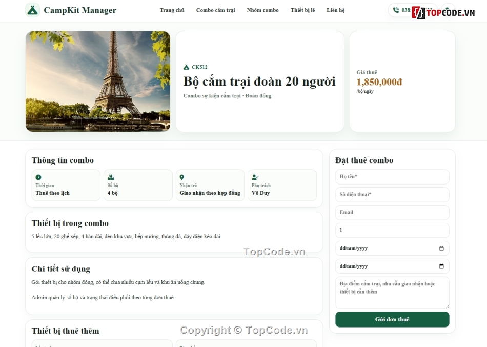This screenshot has height=347, width=487.
Task: Click the CampKit Manager brand name
Action: [x=80, y=10]
